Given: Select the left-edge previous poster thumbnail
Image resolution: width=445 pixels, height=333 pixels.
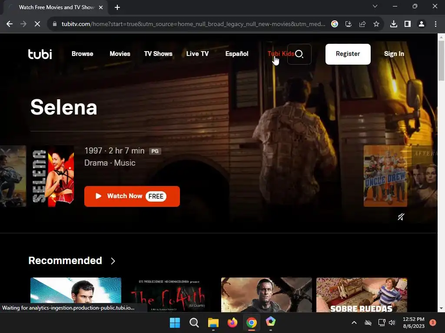Looking at the screenshot, I should tap(13, 176).
